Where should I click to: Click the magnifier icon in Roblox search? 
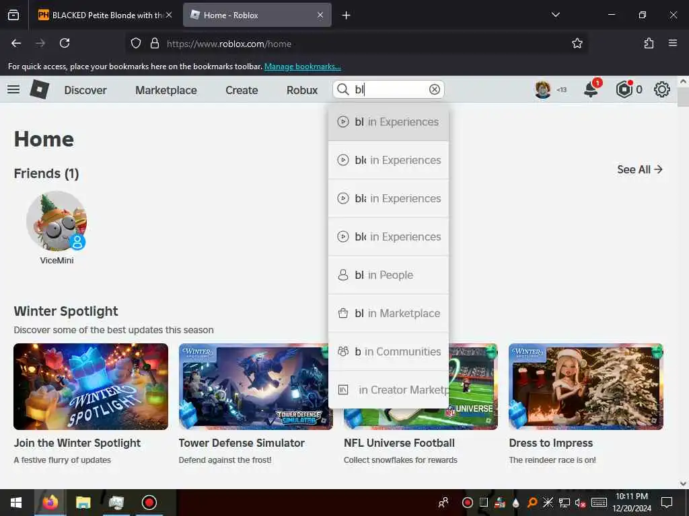[342, 89]
